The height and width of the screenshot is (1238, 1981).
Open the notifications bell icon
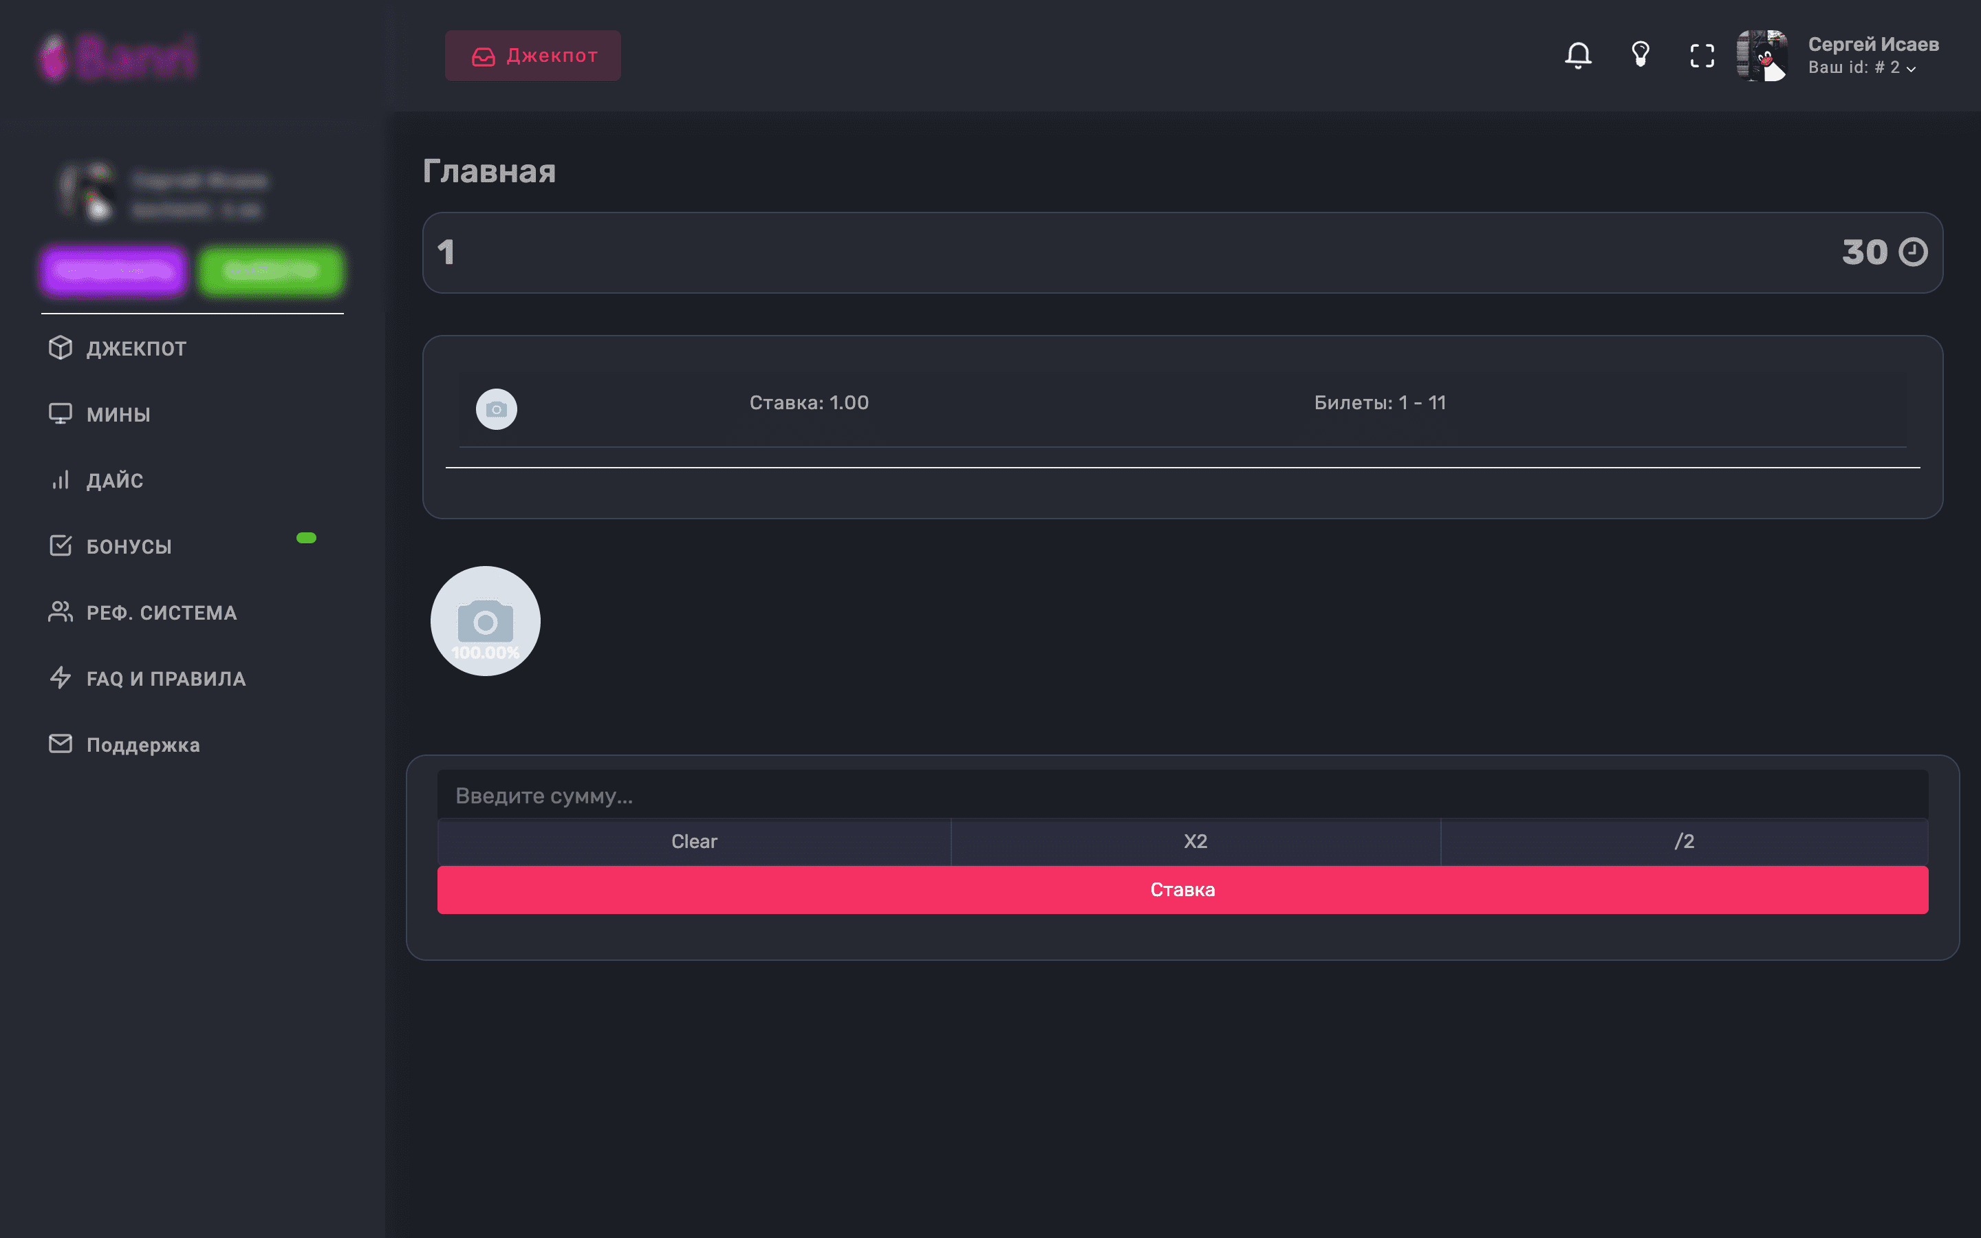point(1577,56)
